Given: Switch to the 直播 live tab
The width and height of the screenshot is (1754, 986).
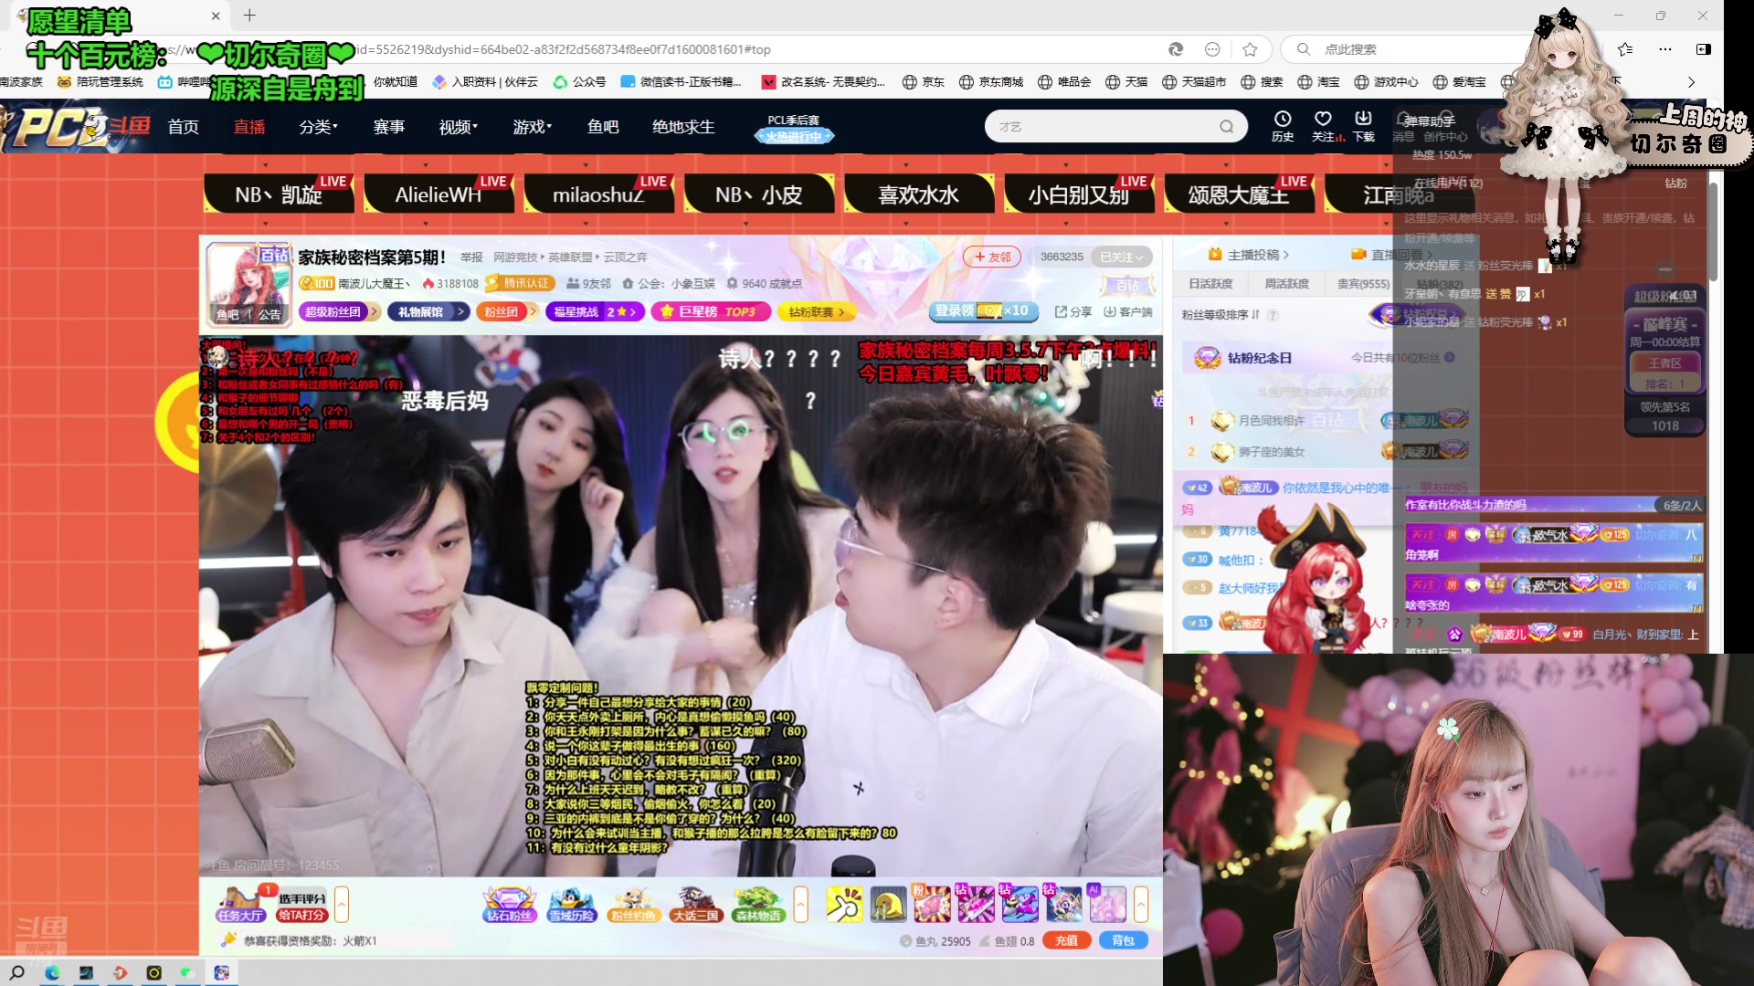Looking at the screenshot, I should point(248,127).
